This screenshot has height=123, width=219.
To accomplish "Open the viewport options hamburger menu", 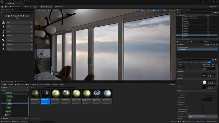I will (36, 10).
